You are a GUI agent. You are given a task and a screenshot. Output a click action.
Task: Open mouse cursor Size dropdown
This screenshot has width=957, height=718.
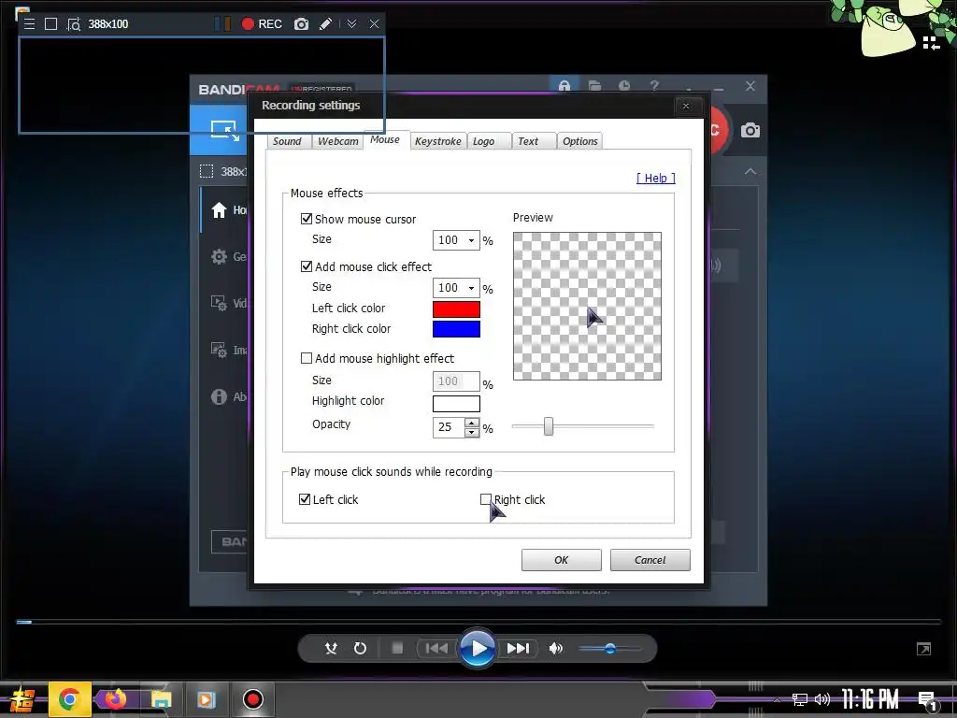point(456,240)
